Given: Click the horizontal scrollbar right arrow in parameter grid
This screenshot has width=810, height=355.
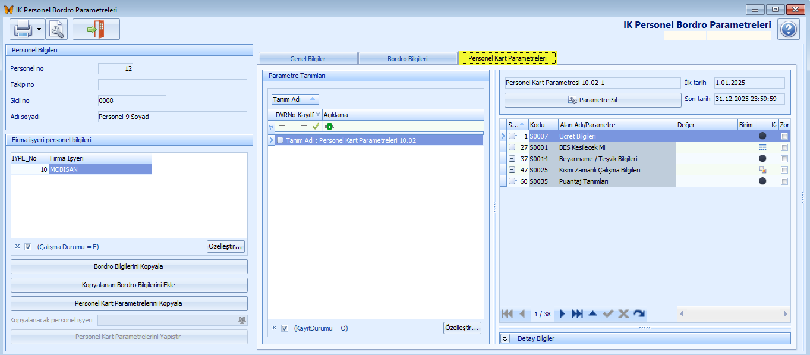Looking at the screenshot, I should [786, 313].
